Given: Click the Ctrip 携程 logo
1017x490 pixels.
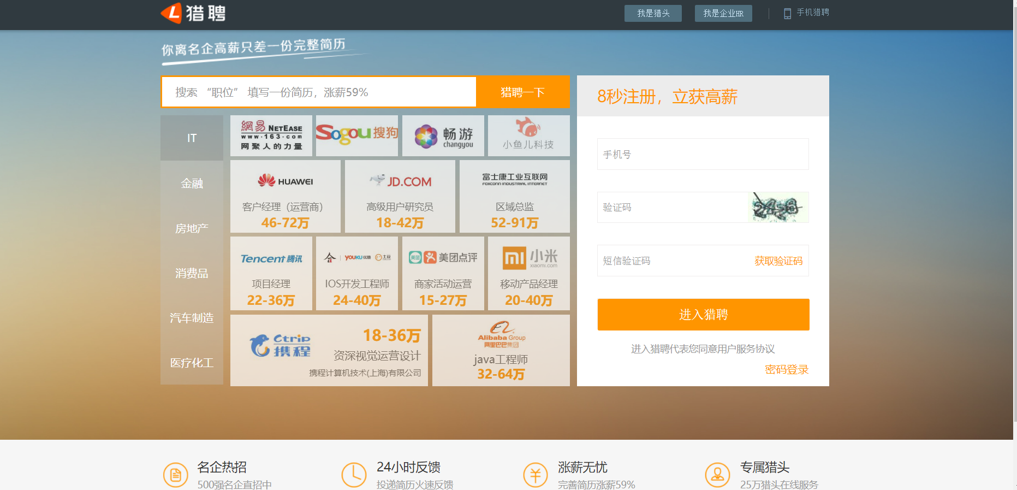Looking at the screenshot, I should click(x=280, y=346).
